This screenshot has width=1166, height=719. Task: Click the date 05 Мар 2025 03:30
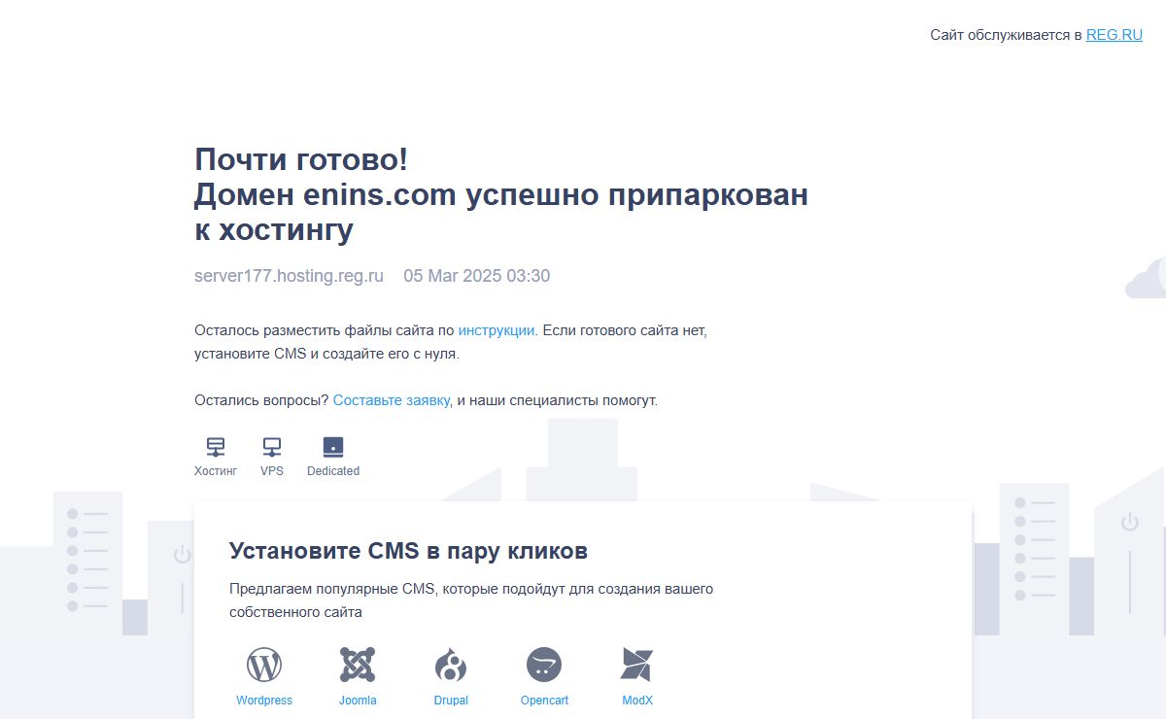[477, 276]
